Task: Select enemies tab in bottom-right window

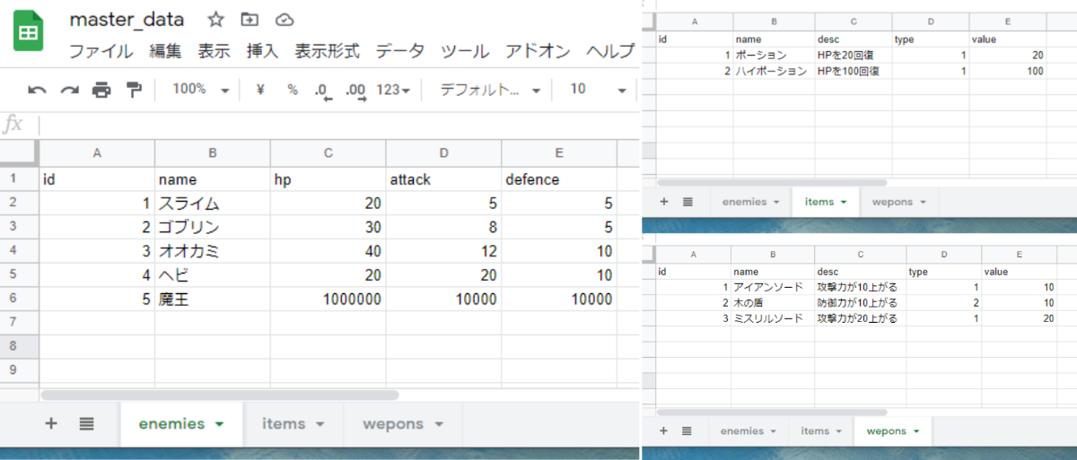Action: point(750,431)
